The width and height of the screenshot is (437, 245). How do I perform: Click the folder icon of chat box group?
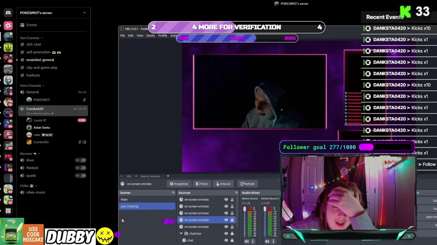[186, 233]
